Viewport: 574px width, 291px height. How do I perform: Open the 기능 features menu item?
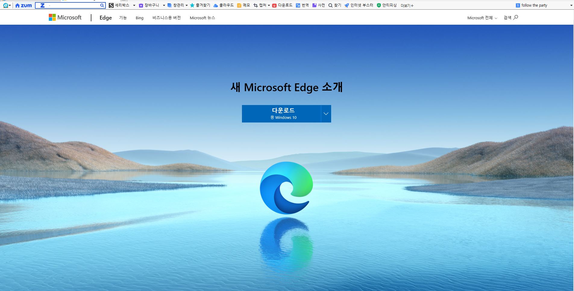[123, 18]
